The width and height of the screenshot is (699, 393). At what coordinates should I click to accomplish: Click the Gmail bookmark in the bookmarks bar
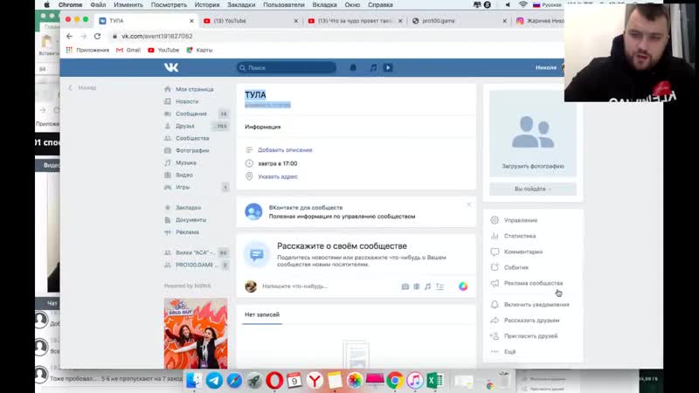coord(128,50)
